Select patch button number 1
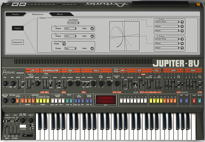Screen dimensions: 205x142 pyautogui.click(x=121, y=100)
